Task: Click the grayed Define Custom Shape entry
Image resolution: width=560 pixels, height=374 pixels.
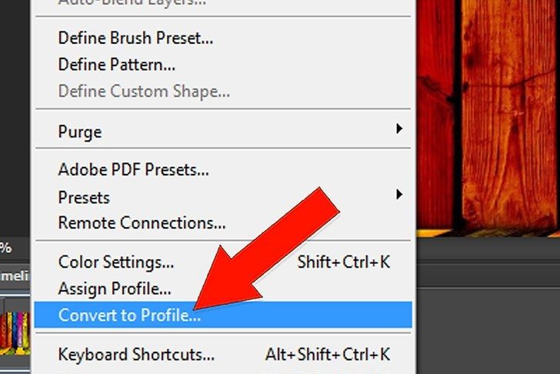Action: [x=144, y=91]
